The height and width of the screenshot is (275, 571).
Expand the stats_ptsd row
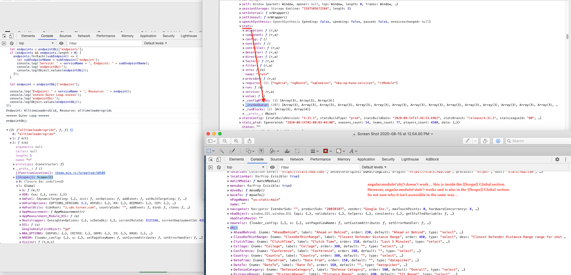pyautogui.click(x=240, y=122)
